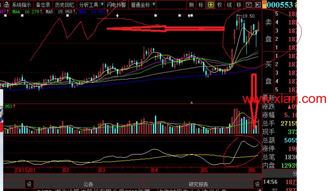Viewport: 328px width, 191px height.
Task: Click 闪电预警 alert button
Action: (116, 4)
